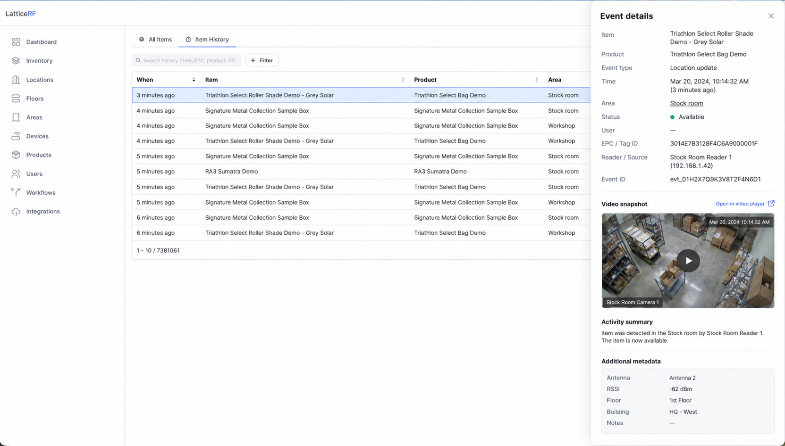
Task: Play the Stock Room Camera 1 video
Action: pyautogui.click(x=688, y=261)
